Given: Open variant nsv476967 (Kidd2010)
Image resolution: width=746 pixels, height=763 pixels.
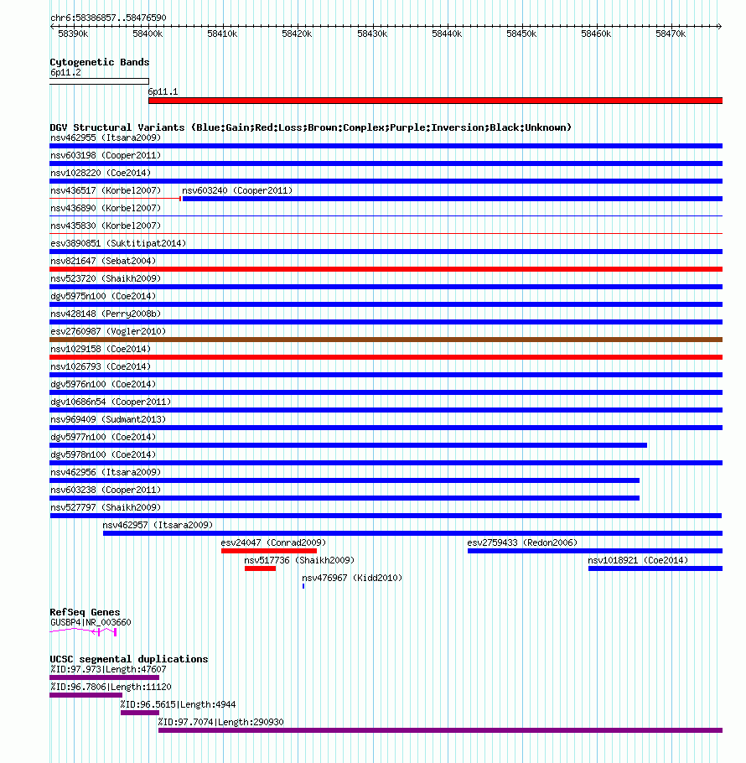Looking at the screenshot, I should coord(352,578).
